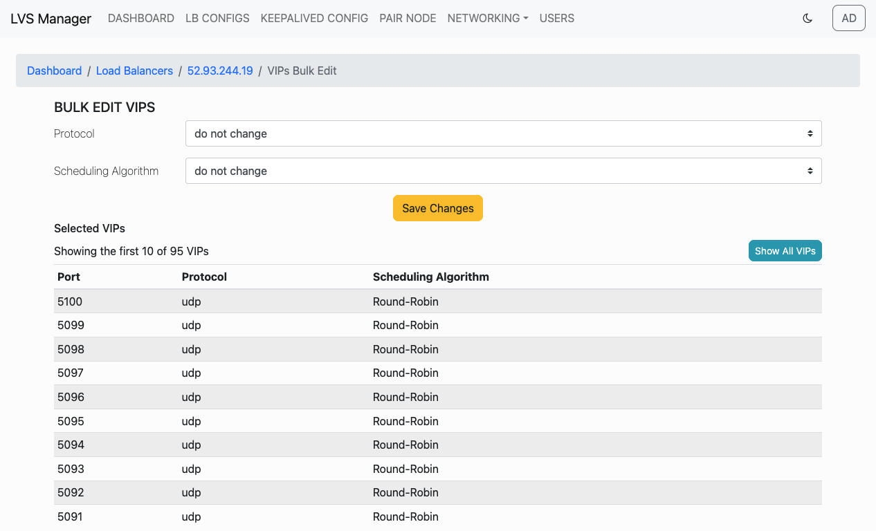Screen dimensions: 876x531
Task: Go to Dashboard in the navbar
Action: (x=141, y=19)
